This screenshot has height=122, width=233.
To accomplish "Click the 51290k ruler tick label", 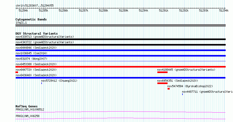I will coord(144,10).
